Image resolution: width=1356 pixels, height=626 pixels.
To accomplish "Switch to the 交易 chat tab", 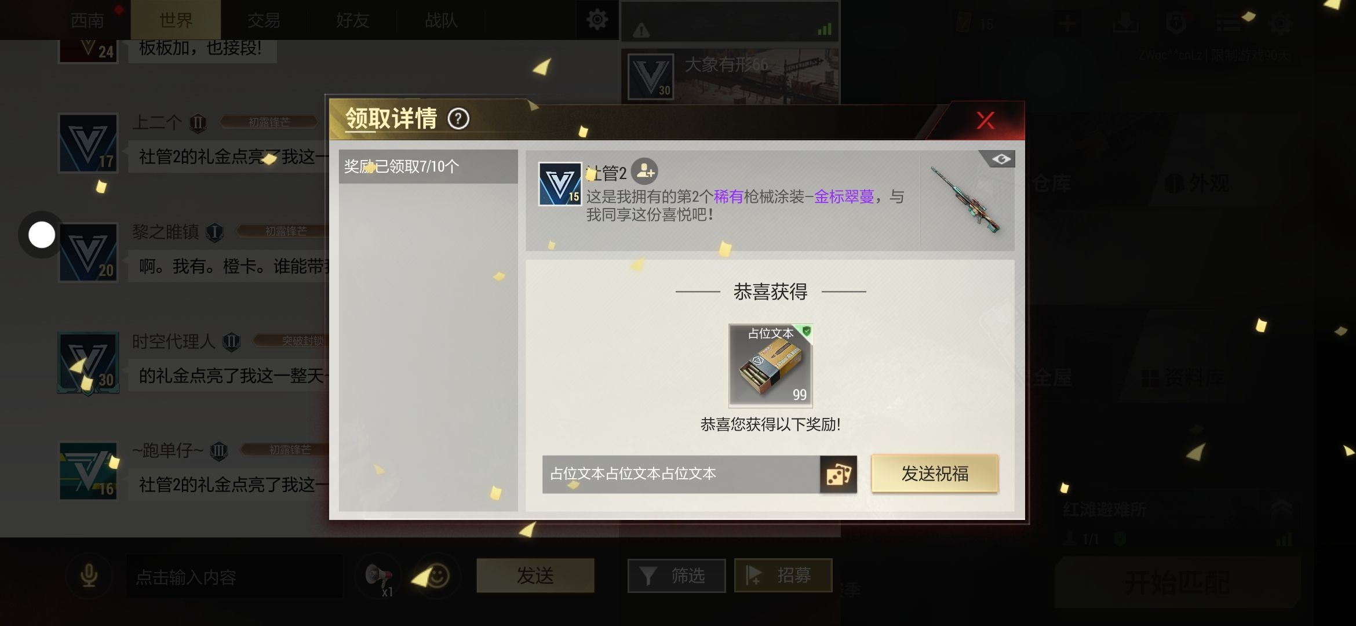I will click(264, 20).
